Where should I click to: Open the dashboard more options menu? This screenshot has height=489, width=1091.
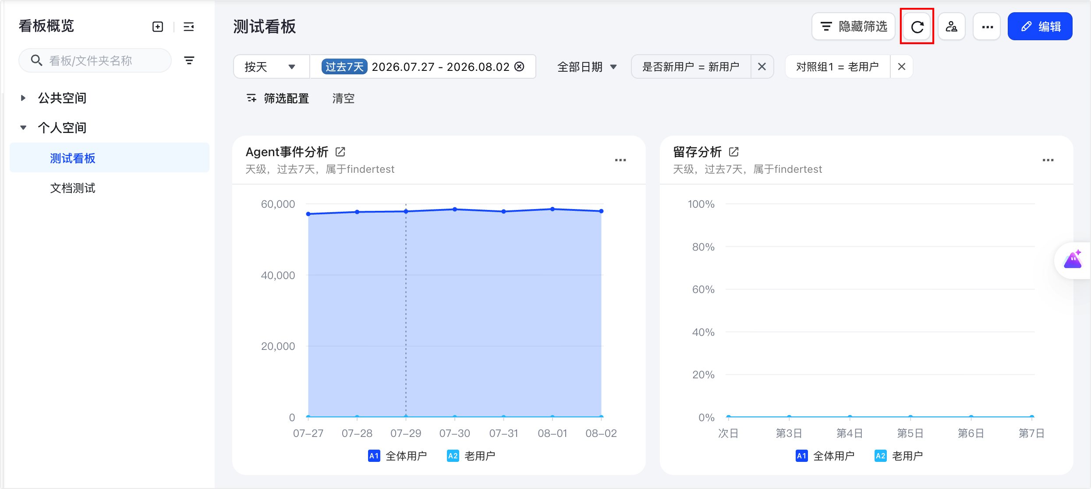point(987,27)
